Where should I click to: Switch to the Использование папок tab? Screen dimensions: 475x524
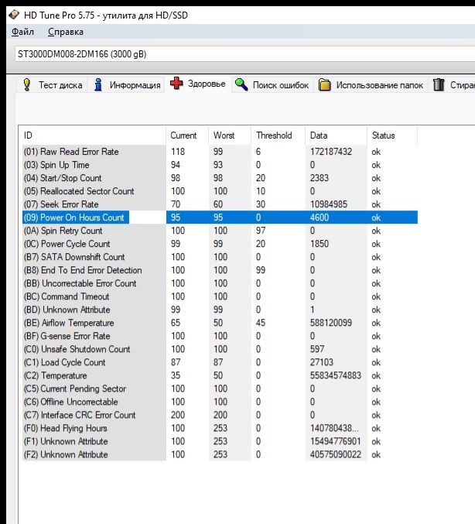(371, 85)
